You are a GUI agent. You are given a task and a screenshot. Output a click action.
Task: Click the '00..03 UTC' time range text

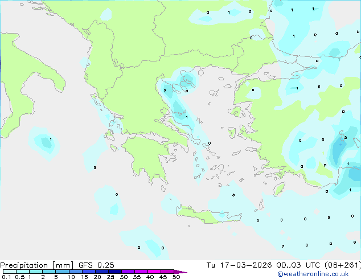(298, 265)
